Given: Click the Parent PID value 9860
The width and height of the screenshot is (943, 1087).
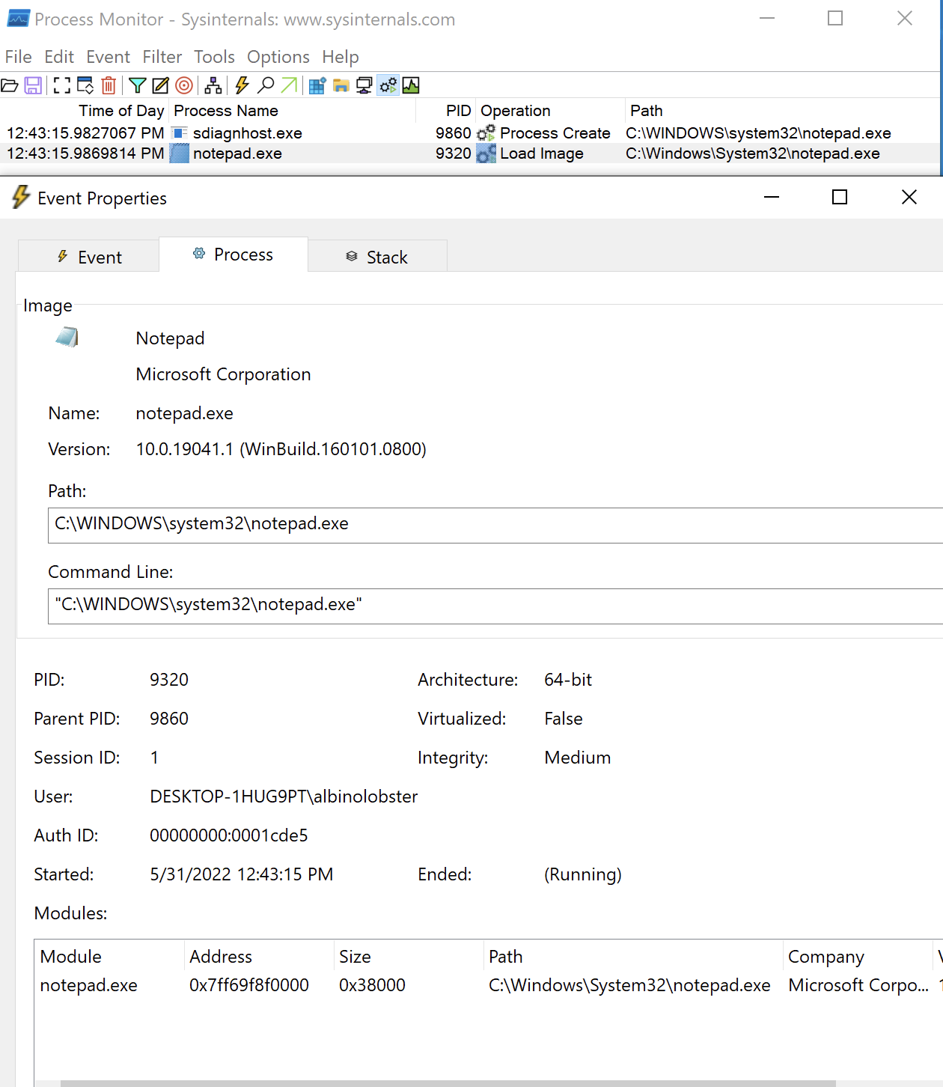Looking at the screenshot, I should [169, 719].
